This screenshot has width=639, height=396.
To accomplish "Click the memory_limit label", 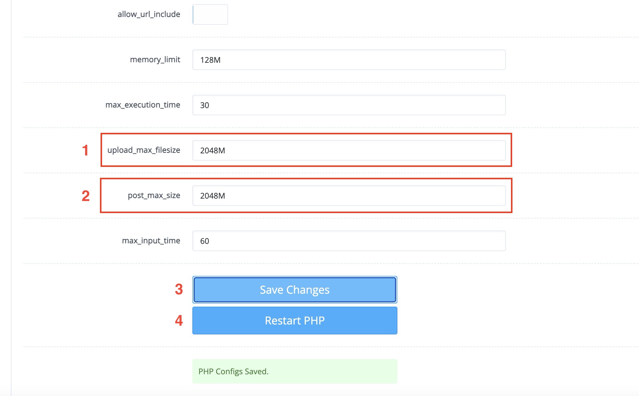I will pos(155,59).
